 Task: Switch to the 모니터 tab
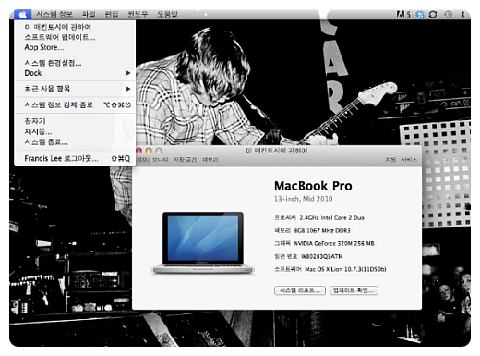click(x=161, y=160)
